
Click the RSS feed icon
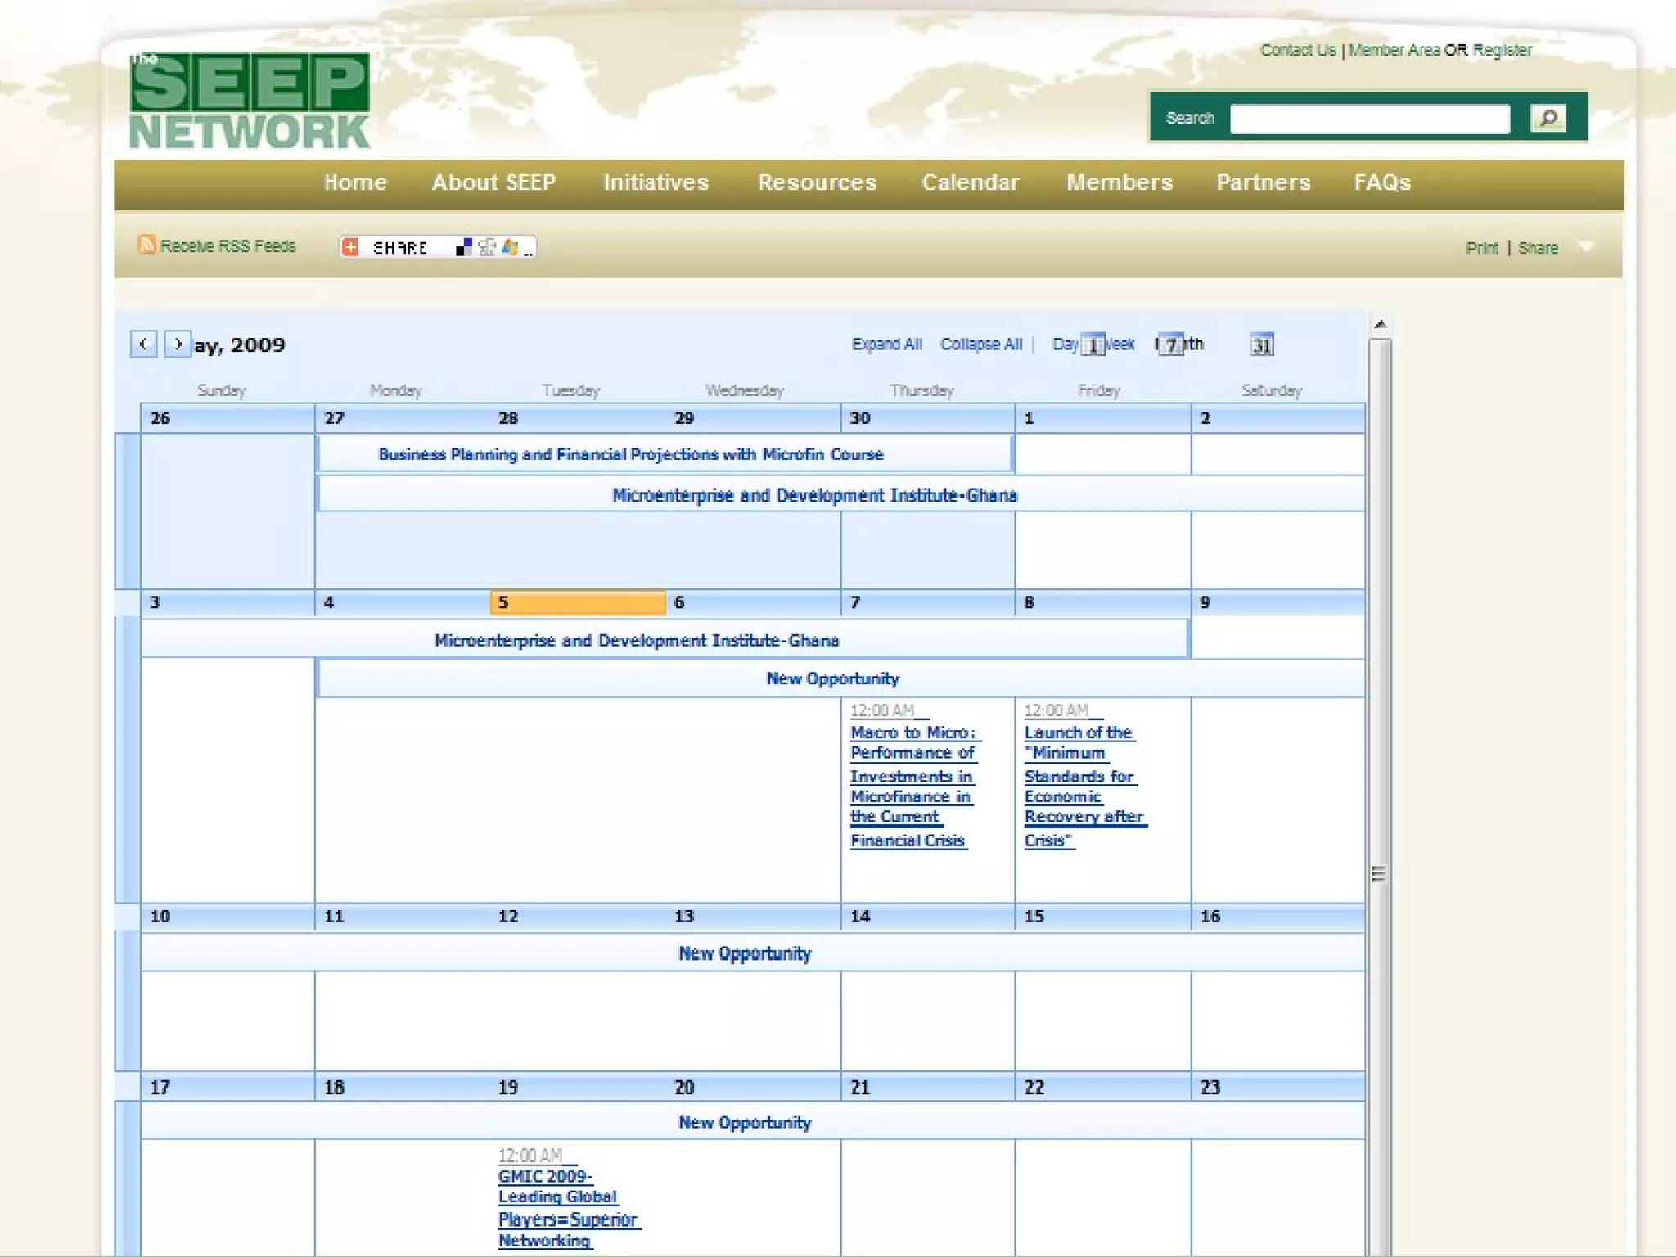coord(146,244)
